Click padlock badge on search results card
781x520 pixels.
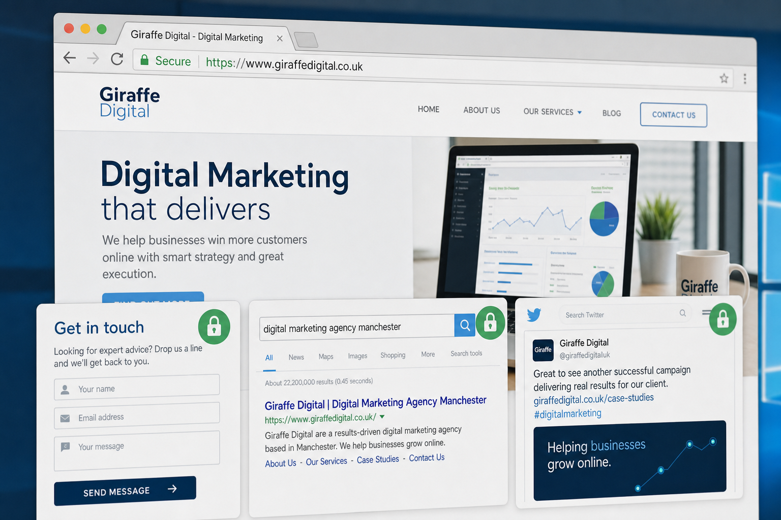click(490, 322)
